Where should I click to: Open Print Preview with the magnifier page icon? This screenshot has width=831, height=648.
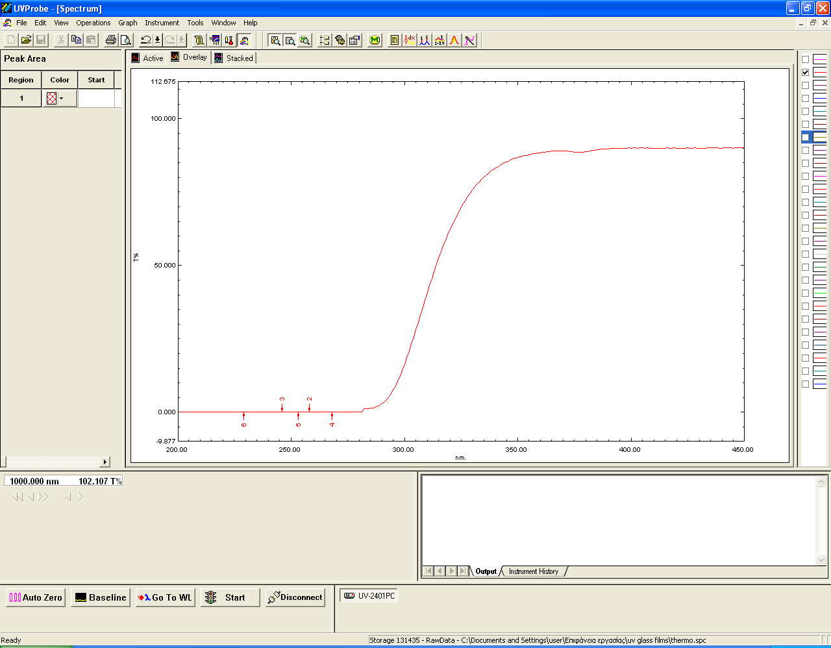click(126, 40)
